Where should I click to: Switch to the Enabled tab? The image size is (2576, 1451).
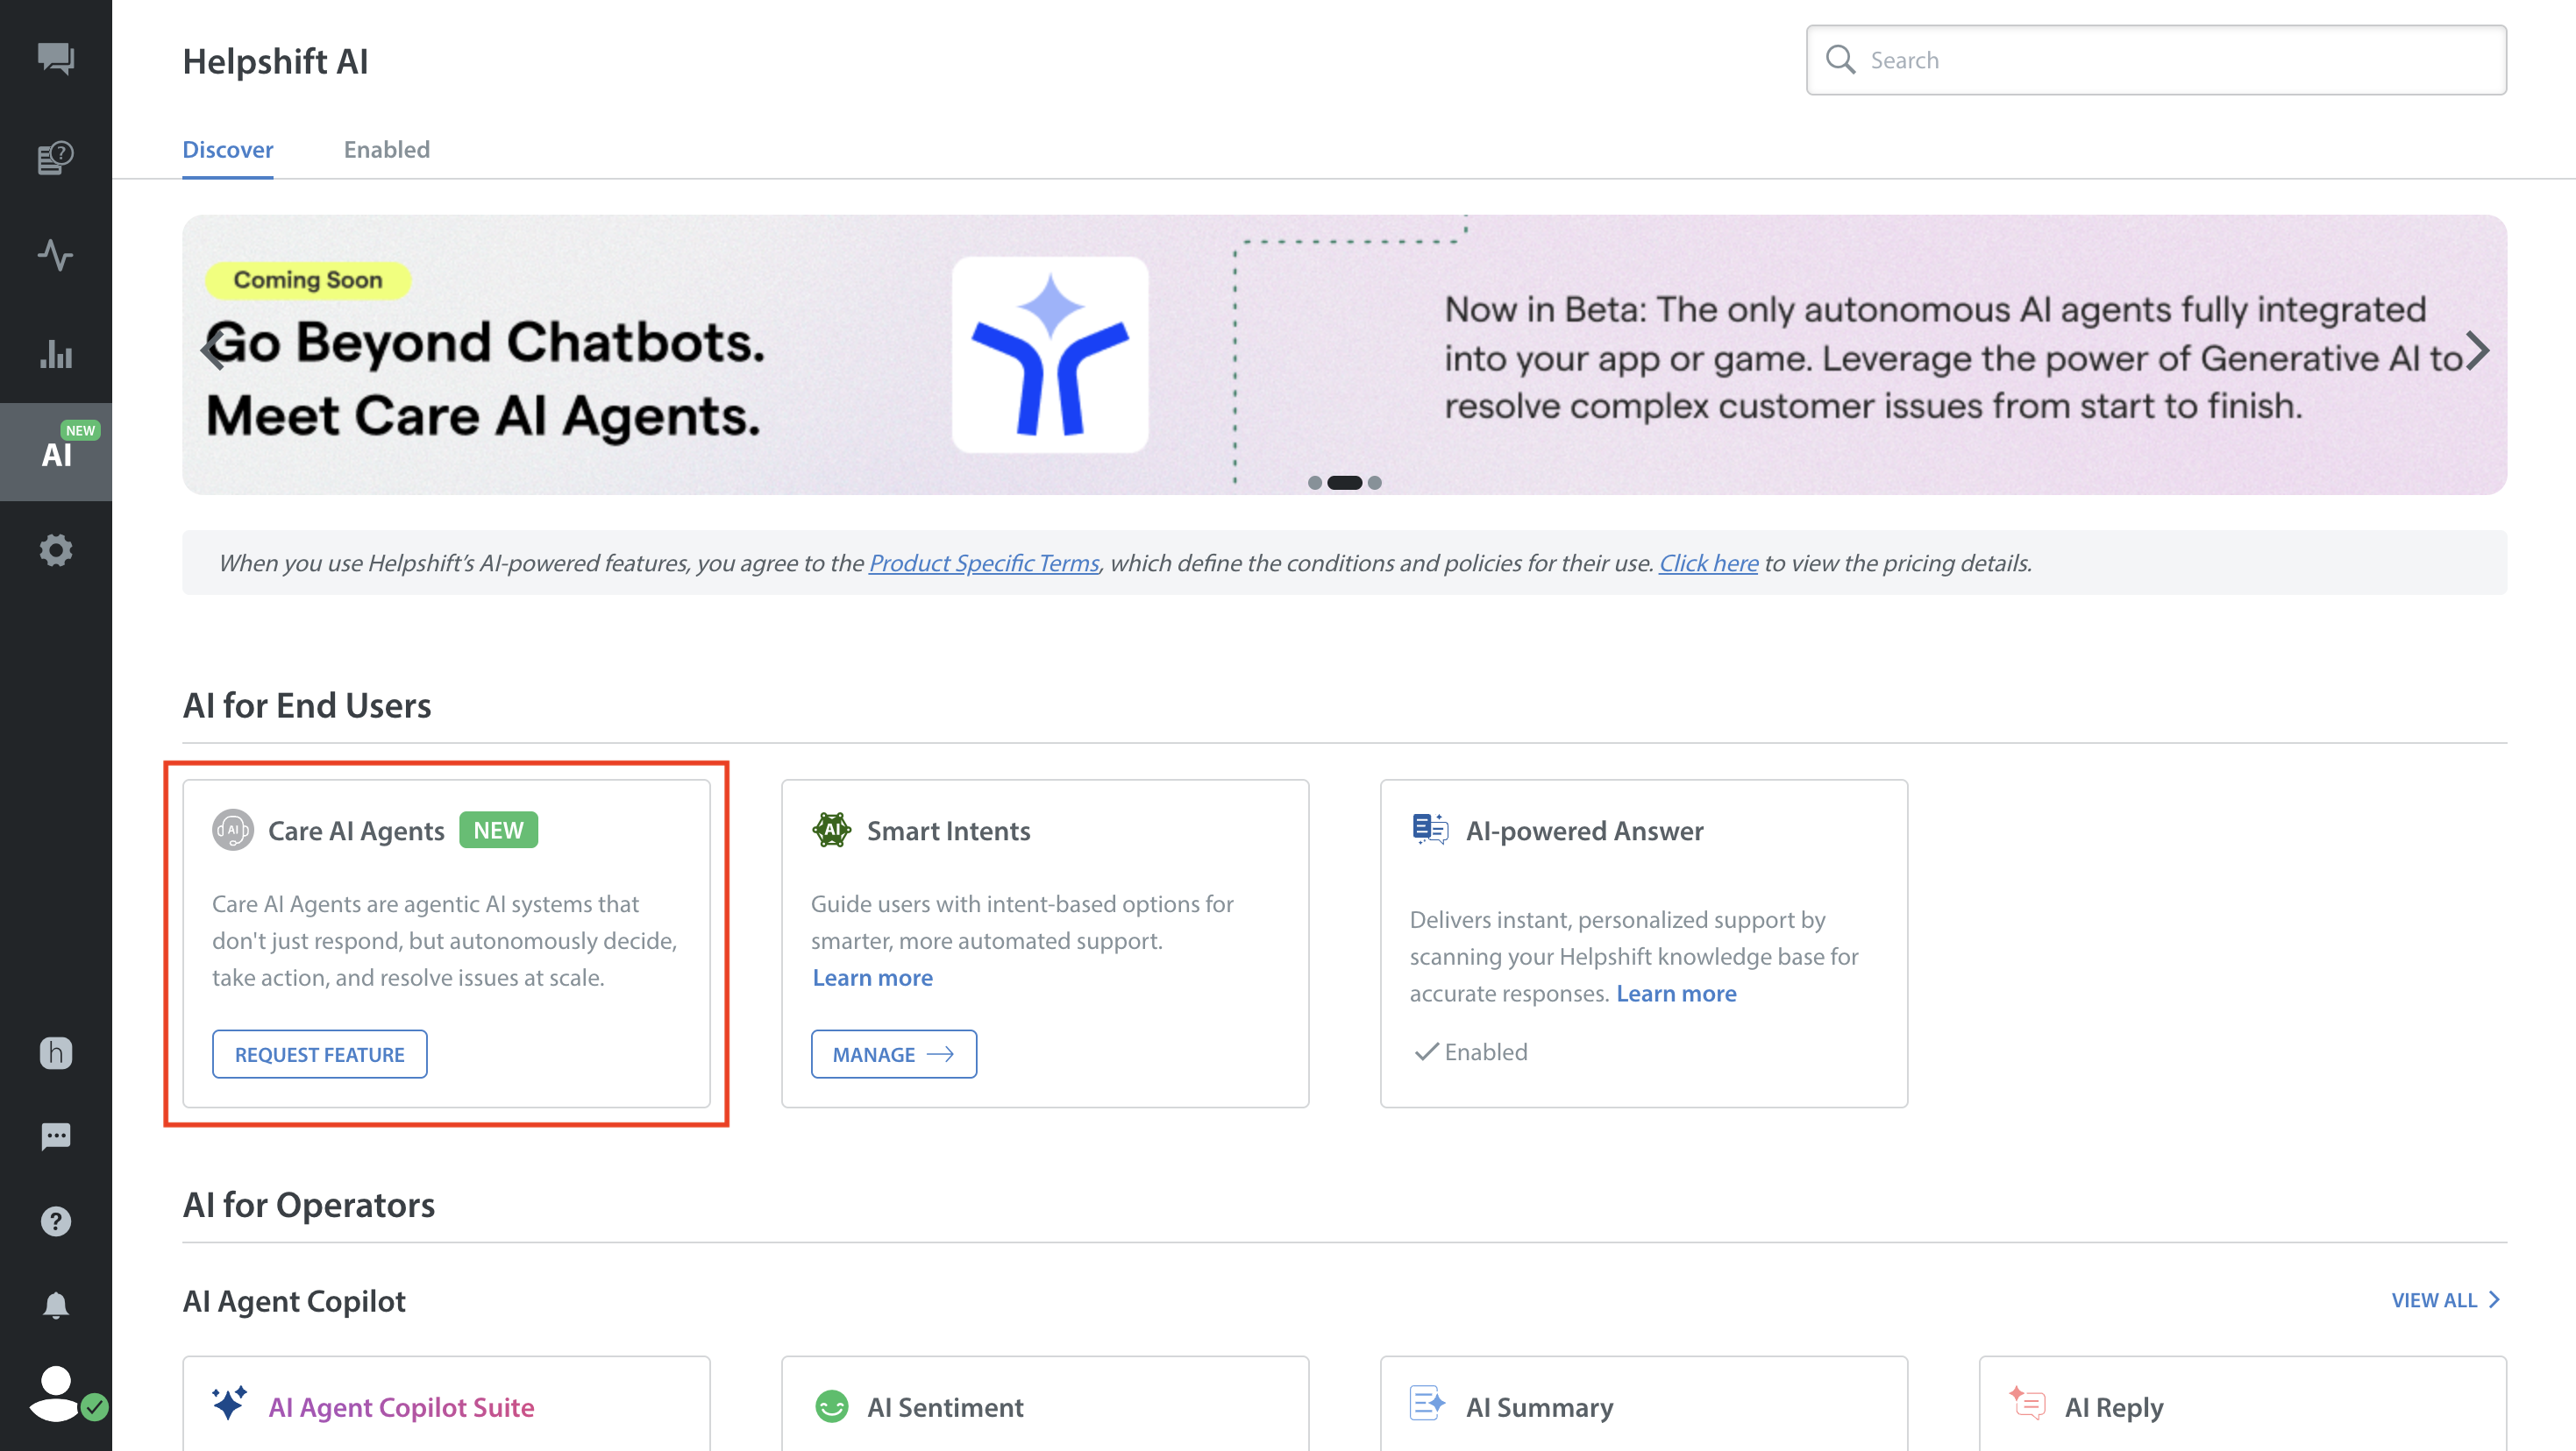(386, 150)
